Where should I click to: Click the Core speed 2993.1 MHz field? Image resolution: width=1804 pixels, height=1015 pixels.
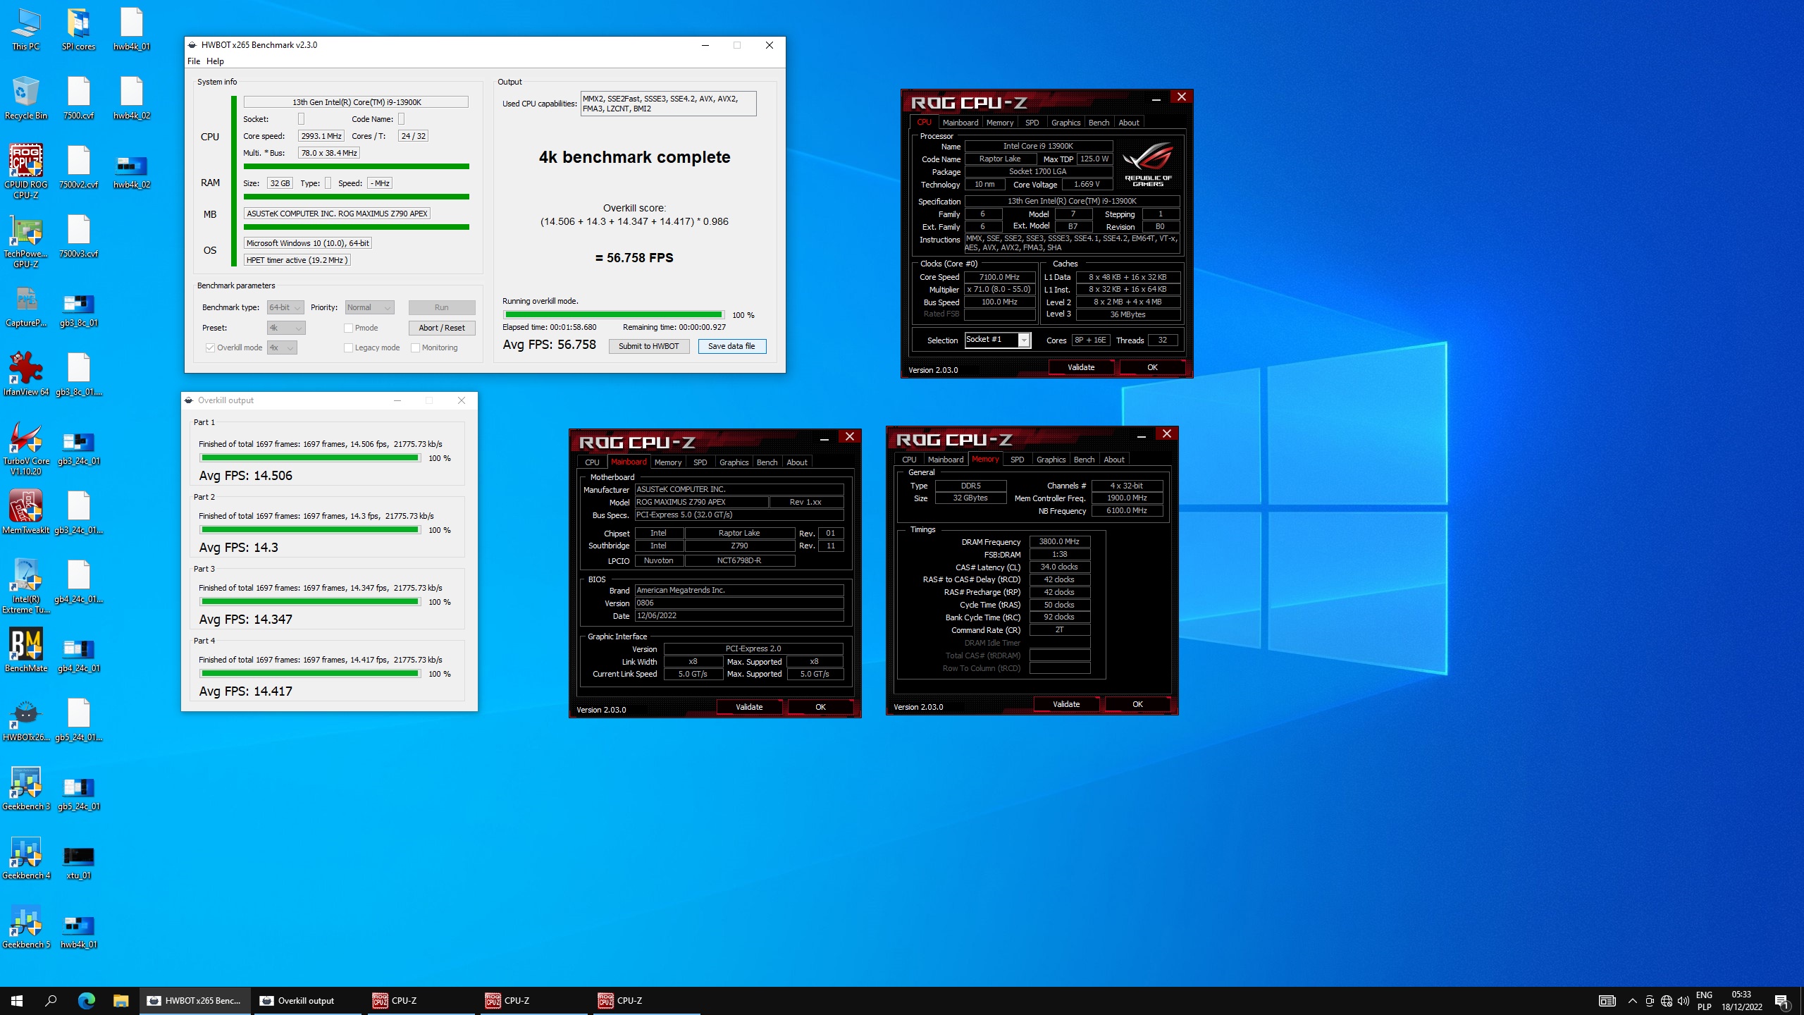tap(321, 136)
